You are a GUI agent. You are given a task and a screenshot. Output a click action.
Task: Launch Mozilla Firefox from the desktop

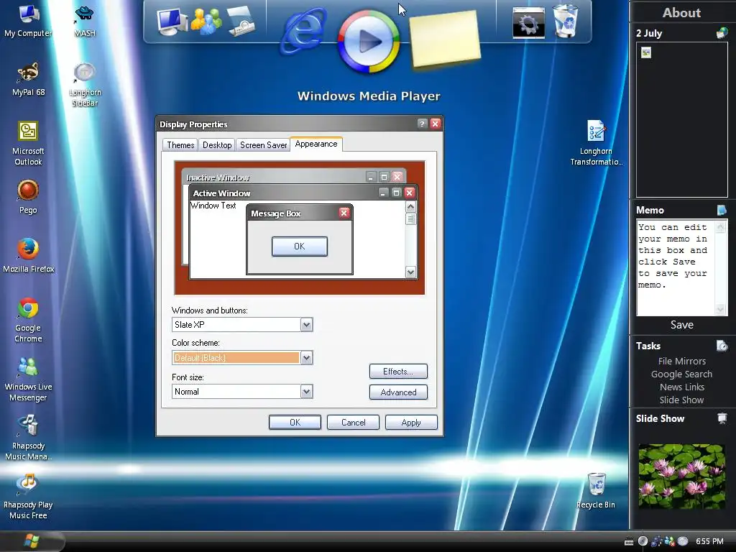[x=28, y=256]
